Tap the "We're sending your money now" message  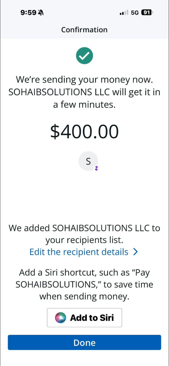tap(84, 80)
